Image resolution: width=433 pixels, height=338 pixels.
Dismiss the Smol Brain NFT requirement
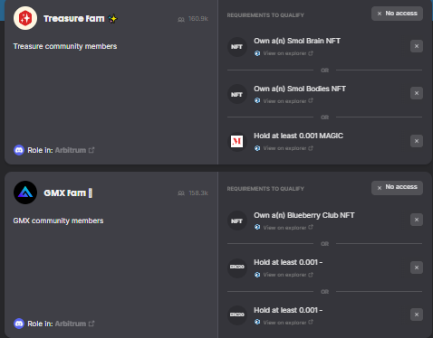(417, 46)
